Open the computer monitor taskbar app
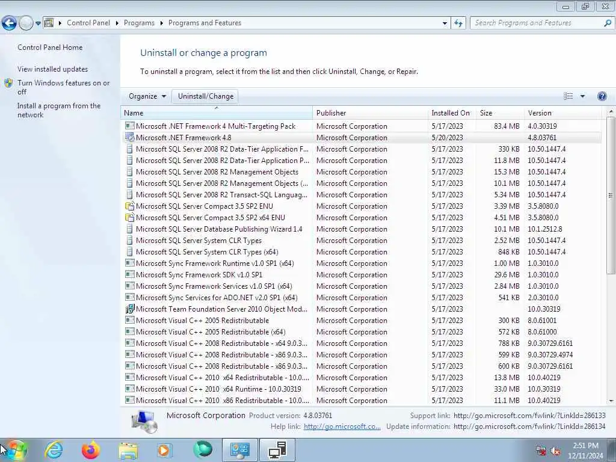 tap(277, 450)
